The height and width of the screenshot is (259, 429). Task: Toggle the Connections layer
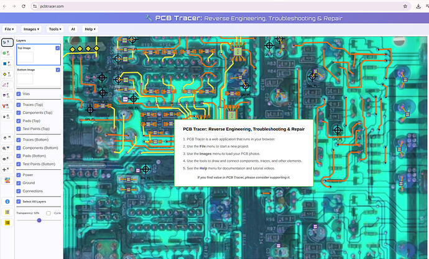pos(19,191)
